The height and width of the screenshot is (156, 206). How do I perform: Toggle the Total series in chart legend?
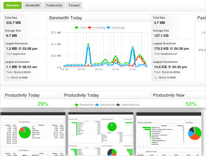80,27
